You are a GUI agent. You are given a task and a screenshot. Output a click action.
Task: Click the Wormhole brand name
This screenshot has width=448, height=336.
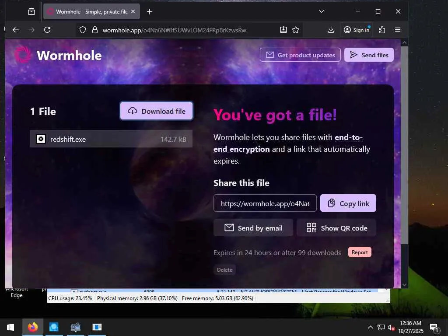coord(69,56)
